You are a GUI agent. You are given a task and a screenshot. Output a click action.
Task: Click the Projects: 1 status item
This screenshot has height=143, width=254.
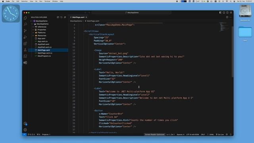(x=46, y=134)
